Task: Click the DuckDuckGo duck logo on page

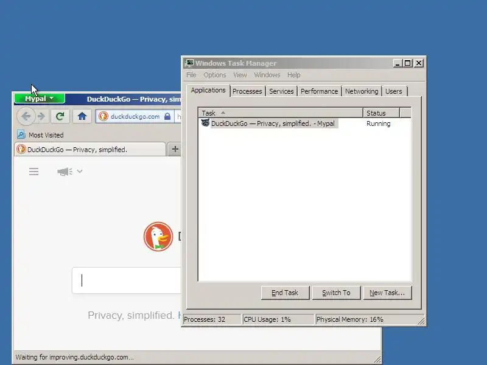Action: pos(158,237)
